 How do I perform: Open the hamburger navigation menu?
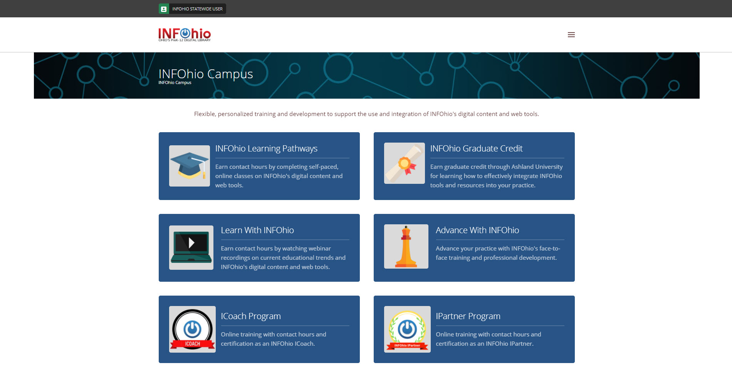pyautogui.click(x=571, y=35)
